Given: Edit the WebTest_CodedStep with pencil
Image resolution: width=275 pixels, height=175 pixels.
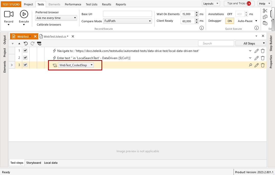Looking at the screenshot, I should [x=256, y=65].
